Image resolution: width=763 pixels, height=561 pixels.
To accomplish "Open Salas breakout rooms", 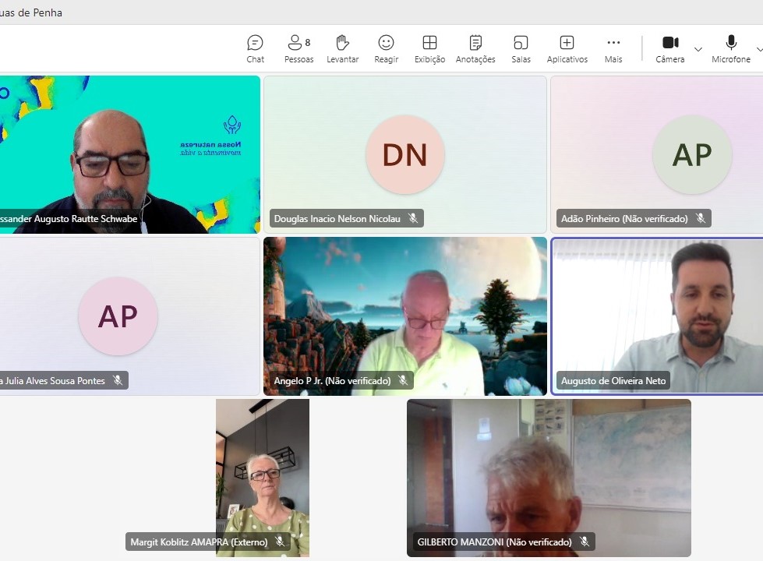I will click(x=521, y=49).
